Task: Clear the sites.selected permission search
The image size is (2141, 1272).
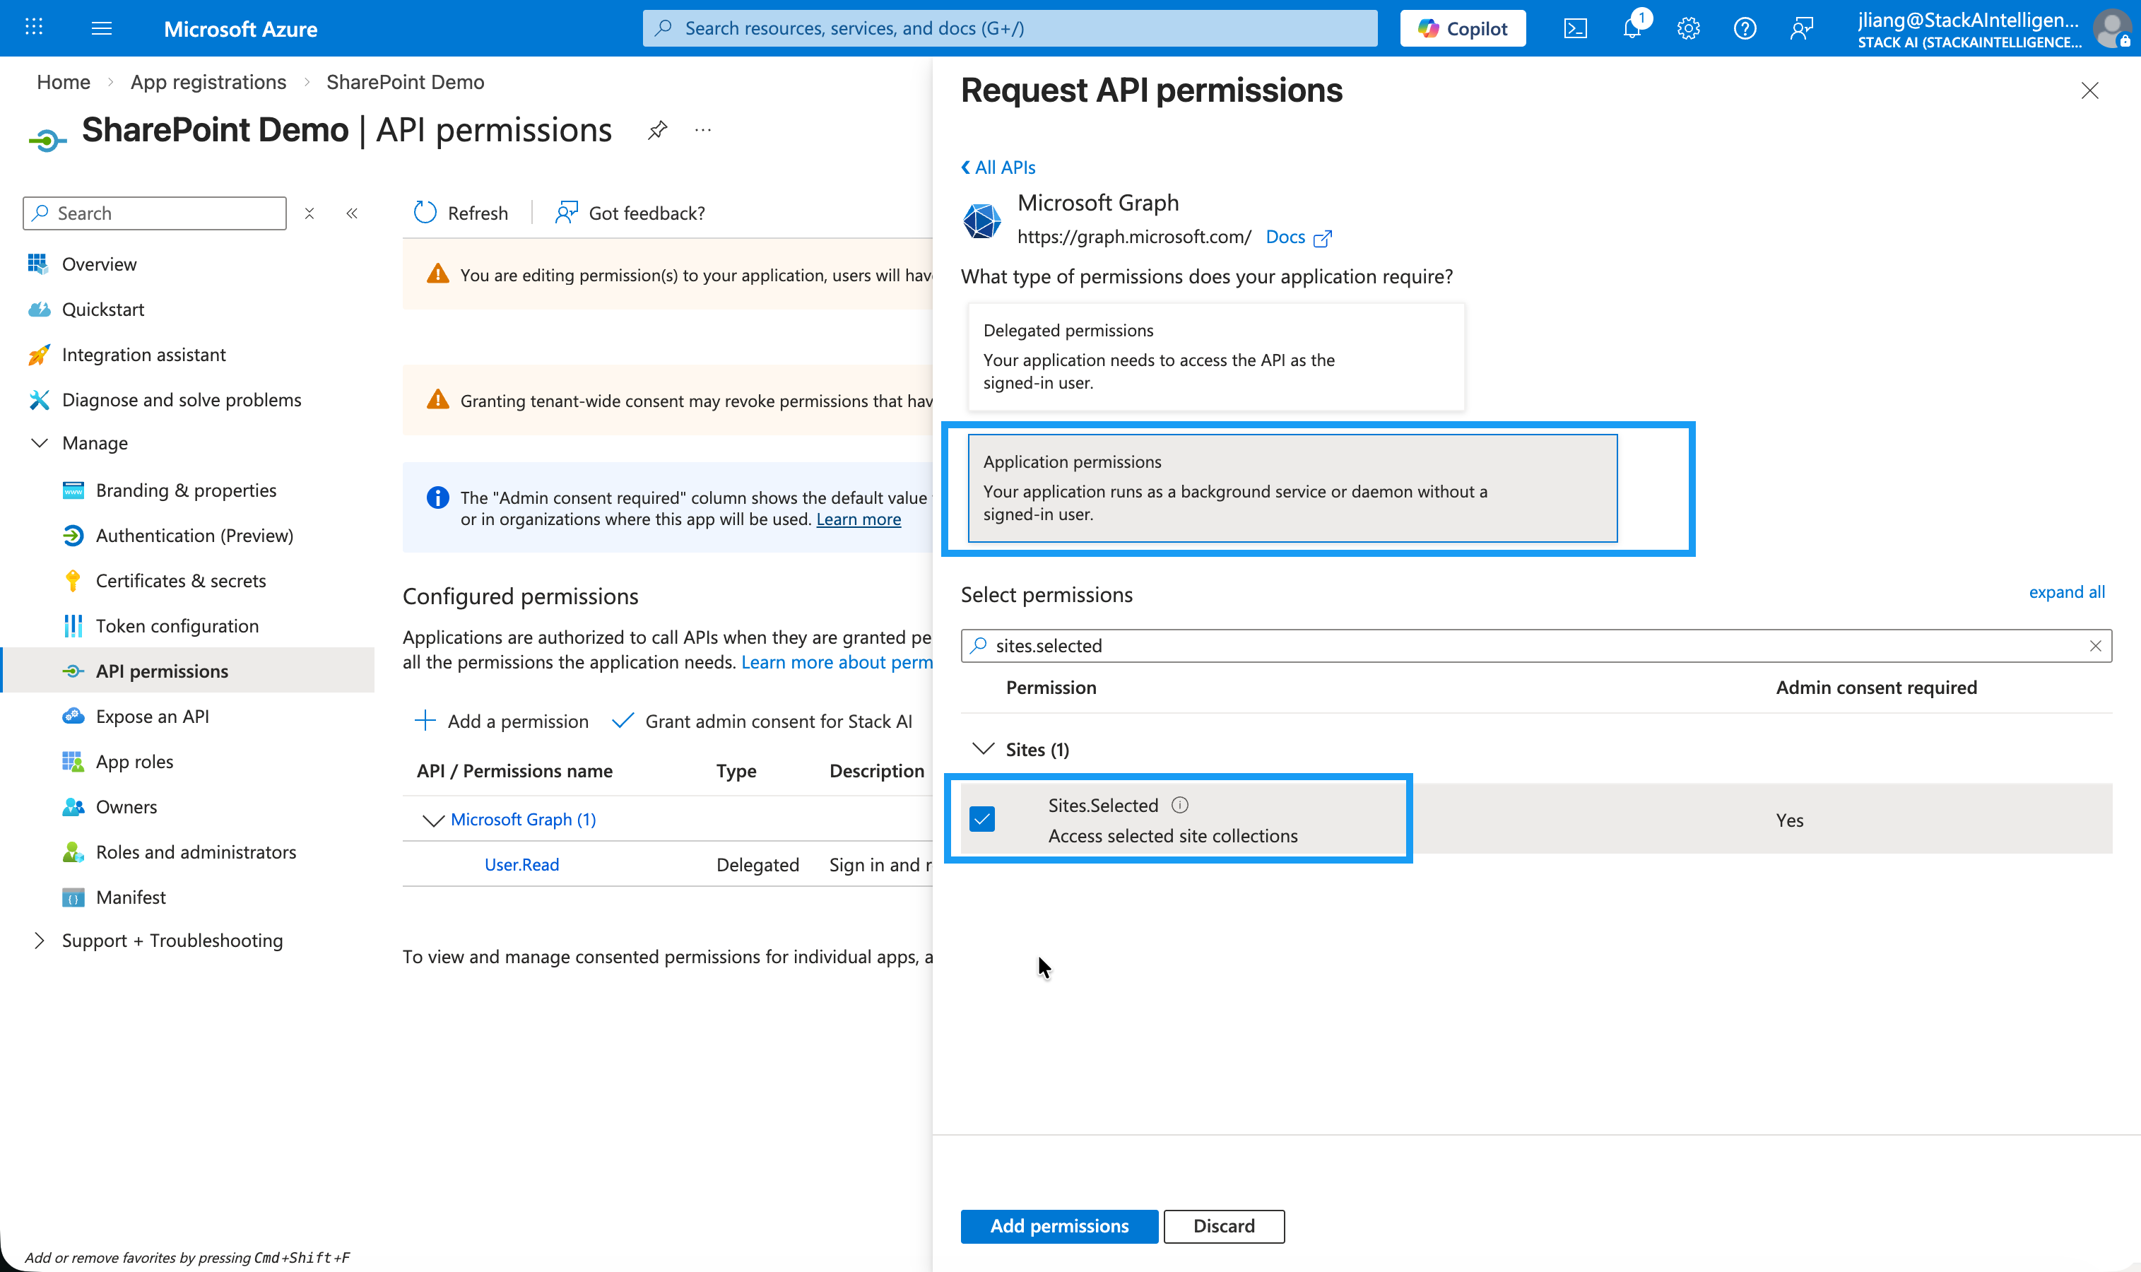Action: 2094,645
